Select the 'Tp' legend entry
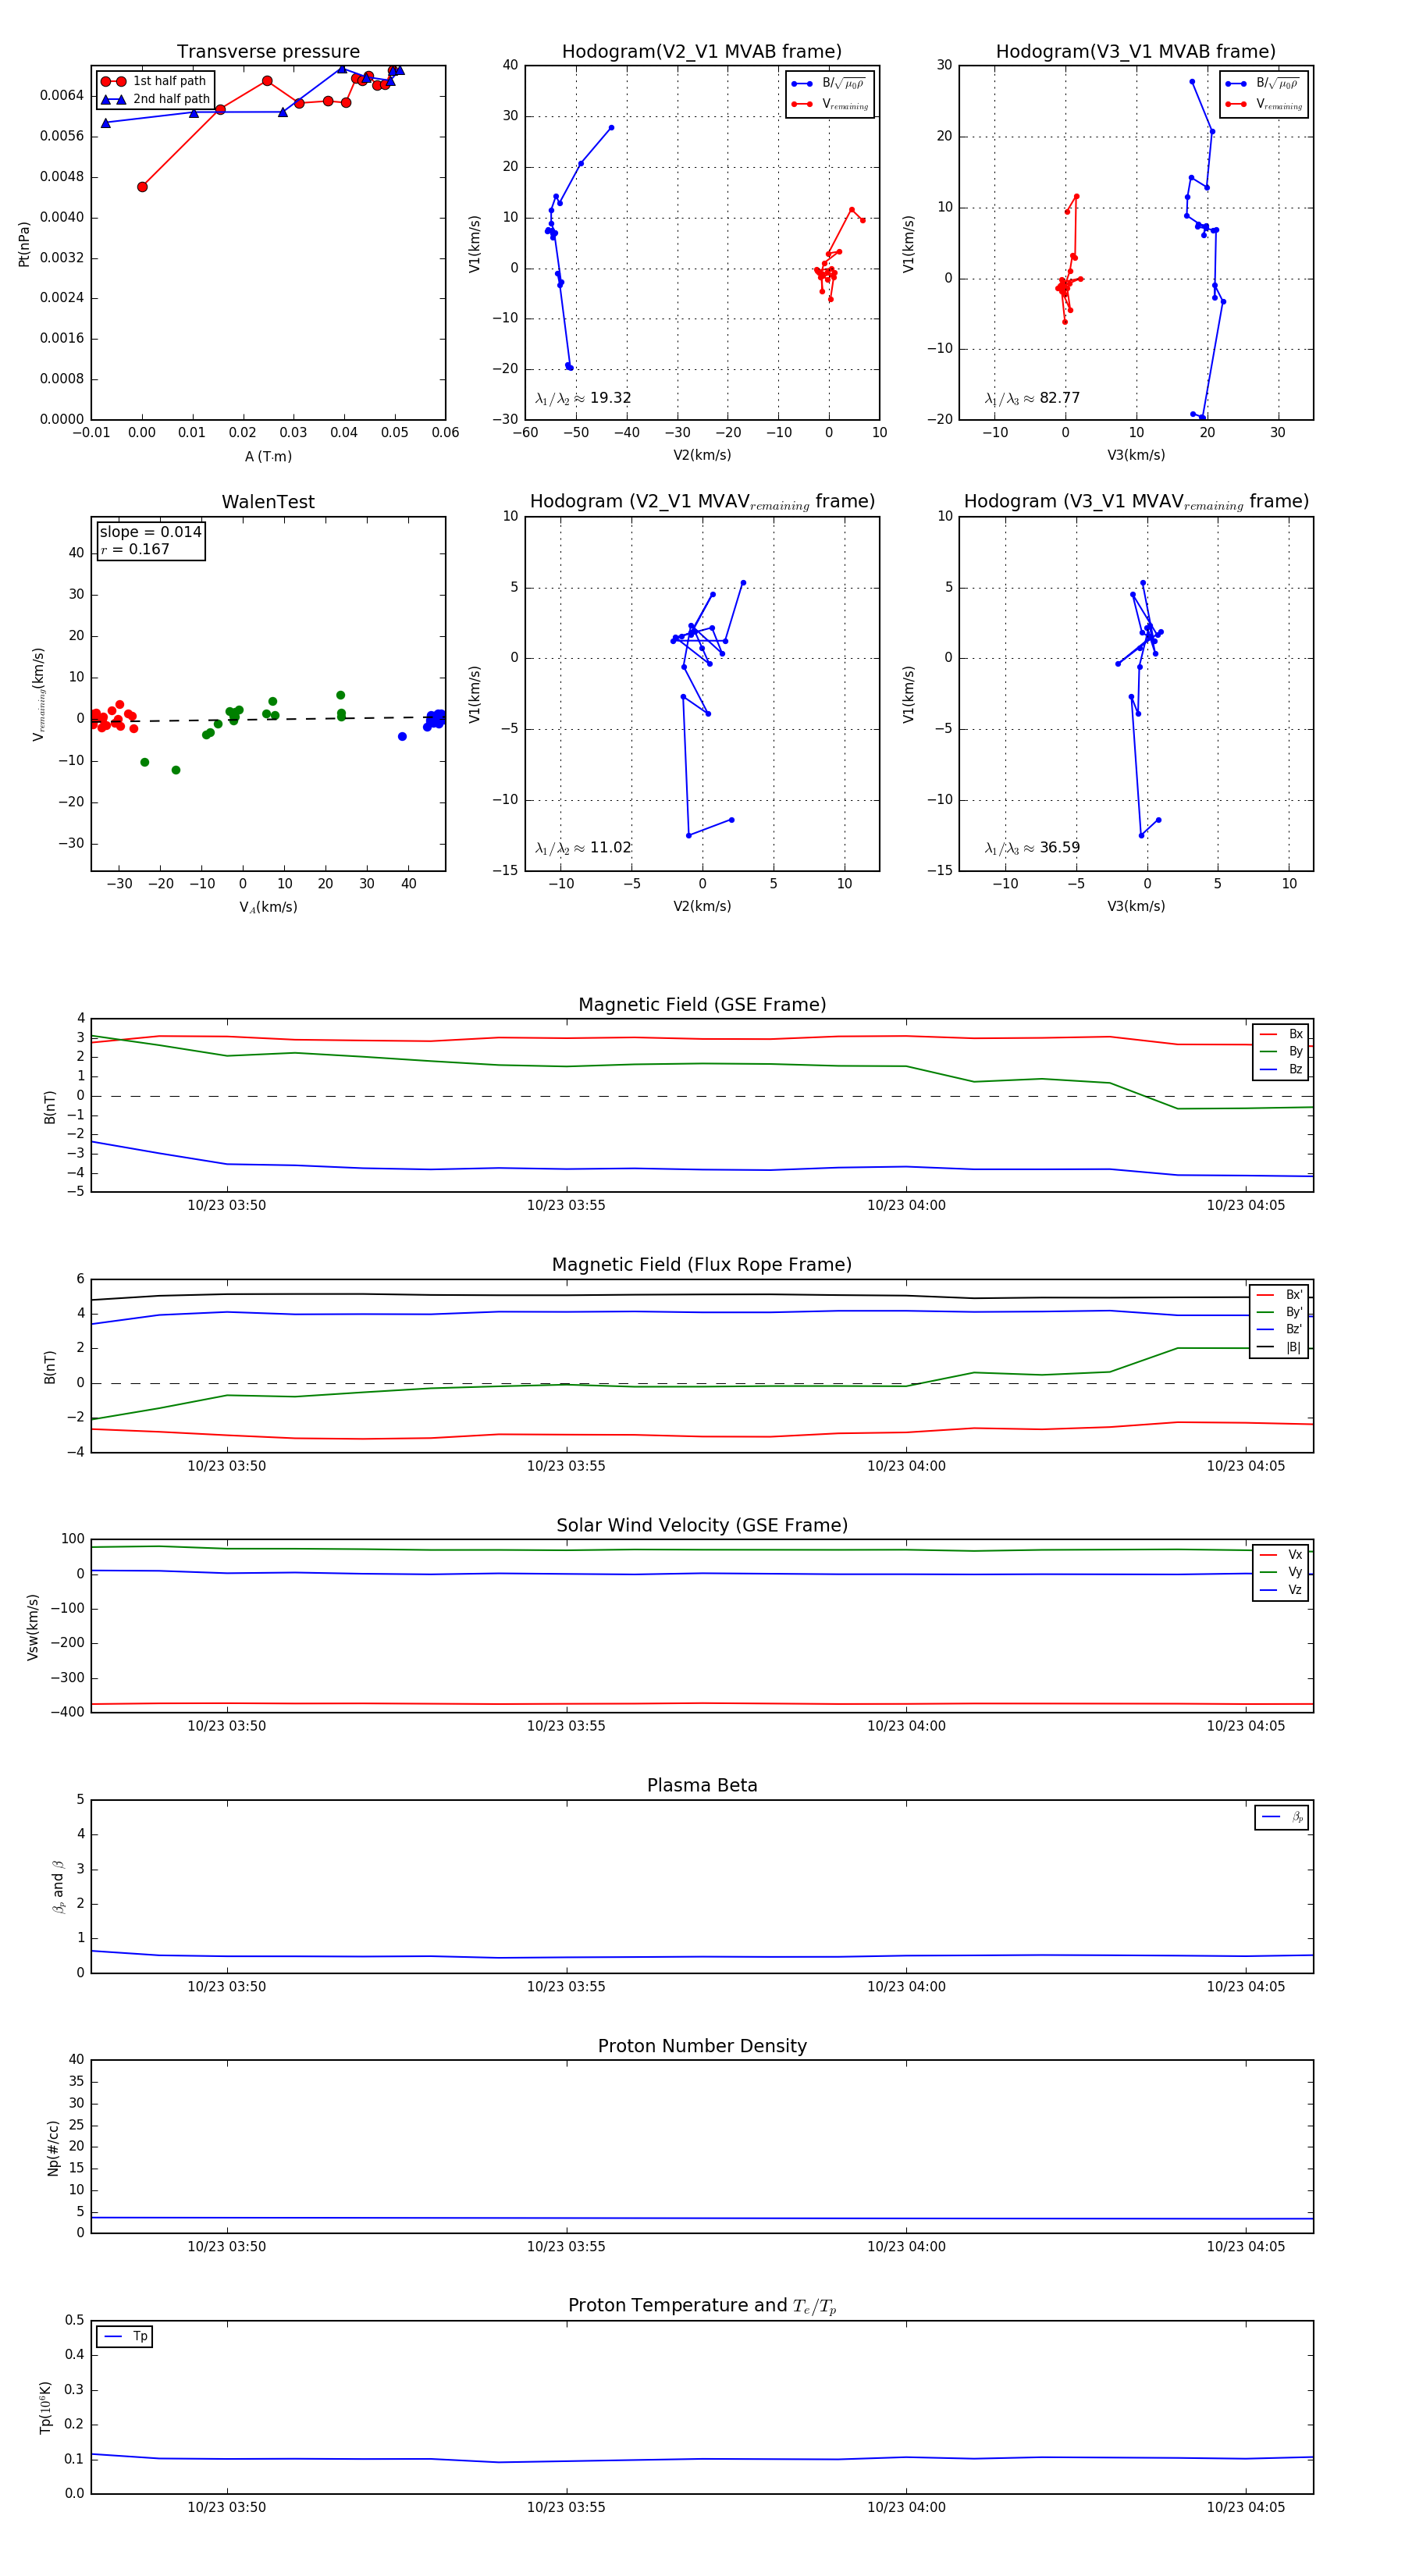 125,2337
